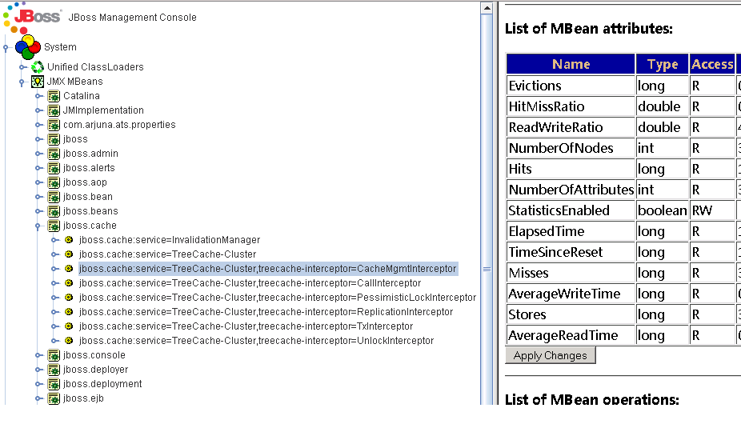741x432 pixels.
Task: Click the JBoss logo icon
Action: [x=32, y=17]
